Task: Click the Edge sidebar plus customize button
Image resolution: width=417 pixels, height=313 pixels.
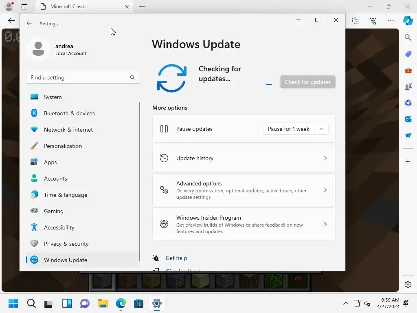Action: tap(408, 161)
